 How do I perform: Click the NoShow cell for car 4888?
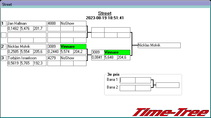73,23
